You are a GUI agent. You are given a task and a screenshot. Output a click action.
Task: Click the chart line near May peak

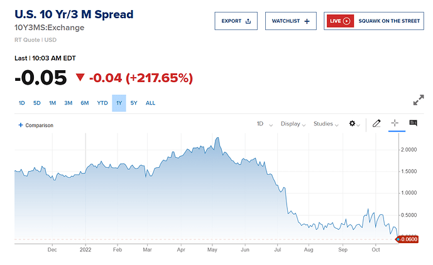click(x=216, y=139)
